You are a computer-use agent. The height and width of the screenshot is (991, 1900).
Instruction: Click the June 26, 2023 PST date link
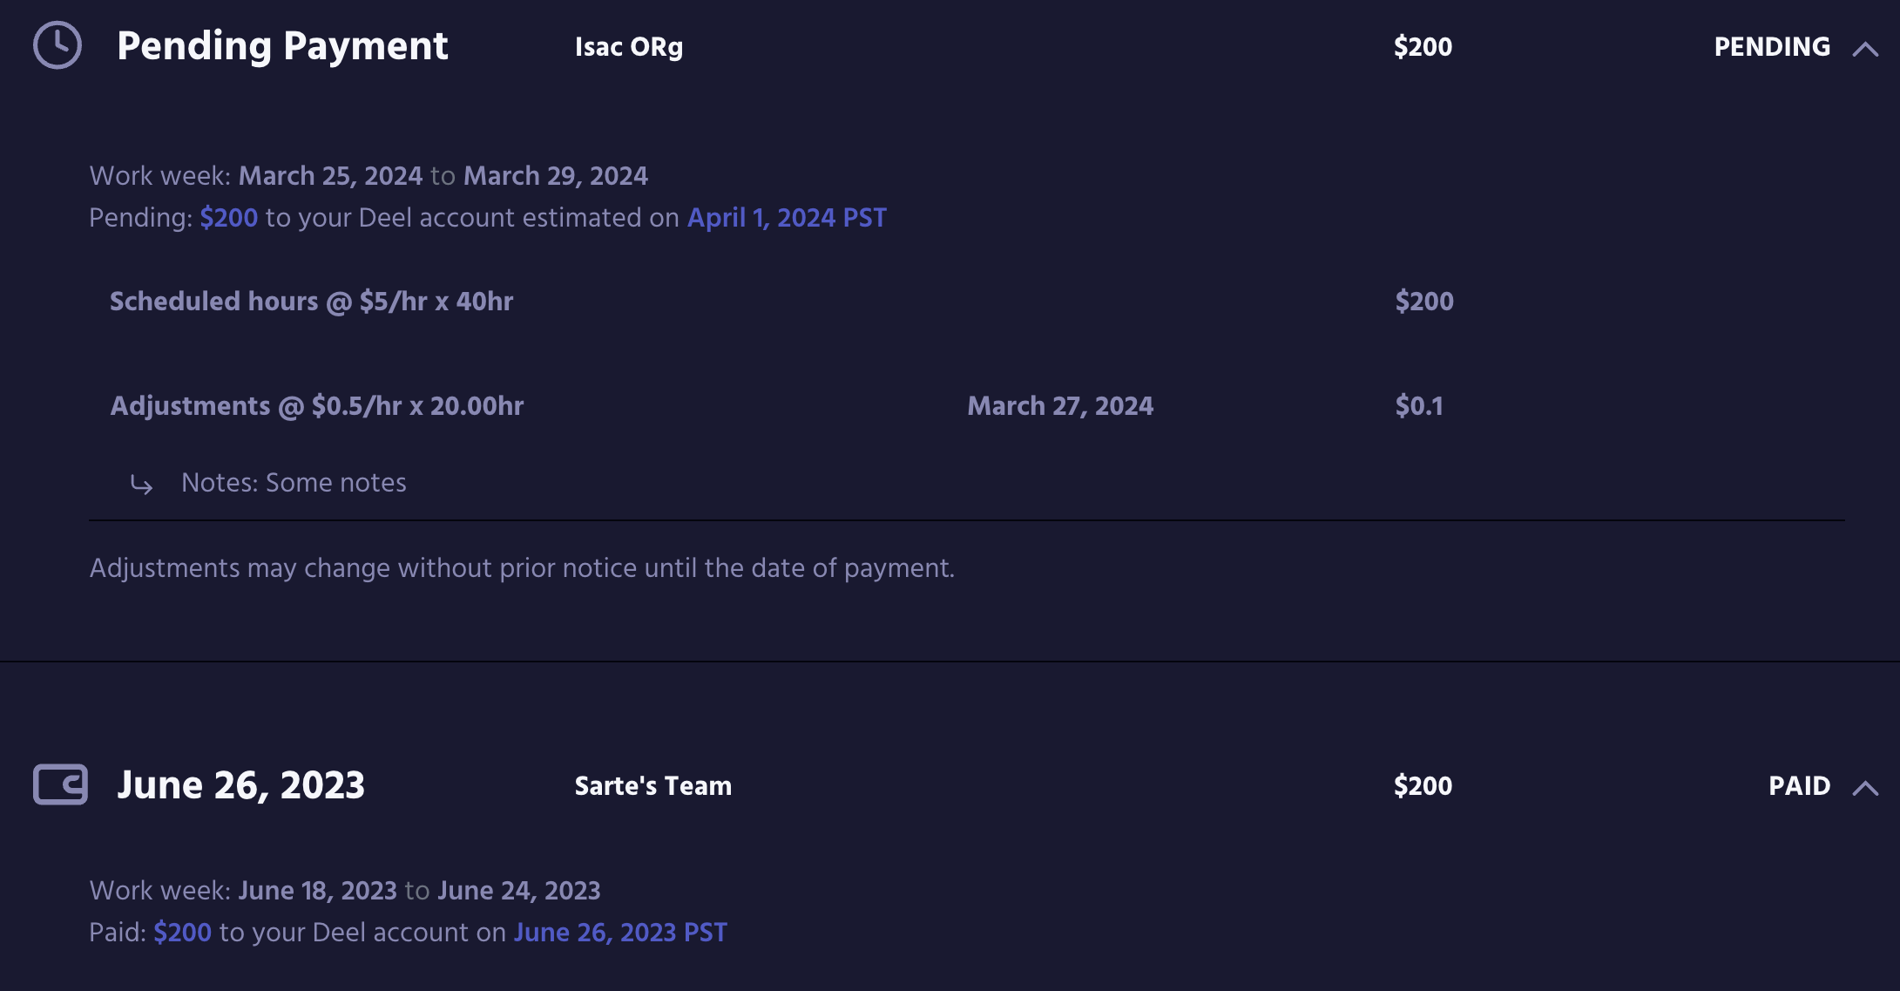pyautogui.click(x=619, y=933)
